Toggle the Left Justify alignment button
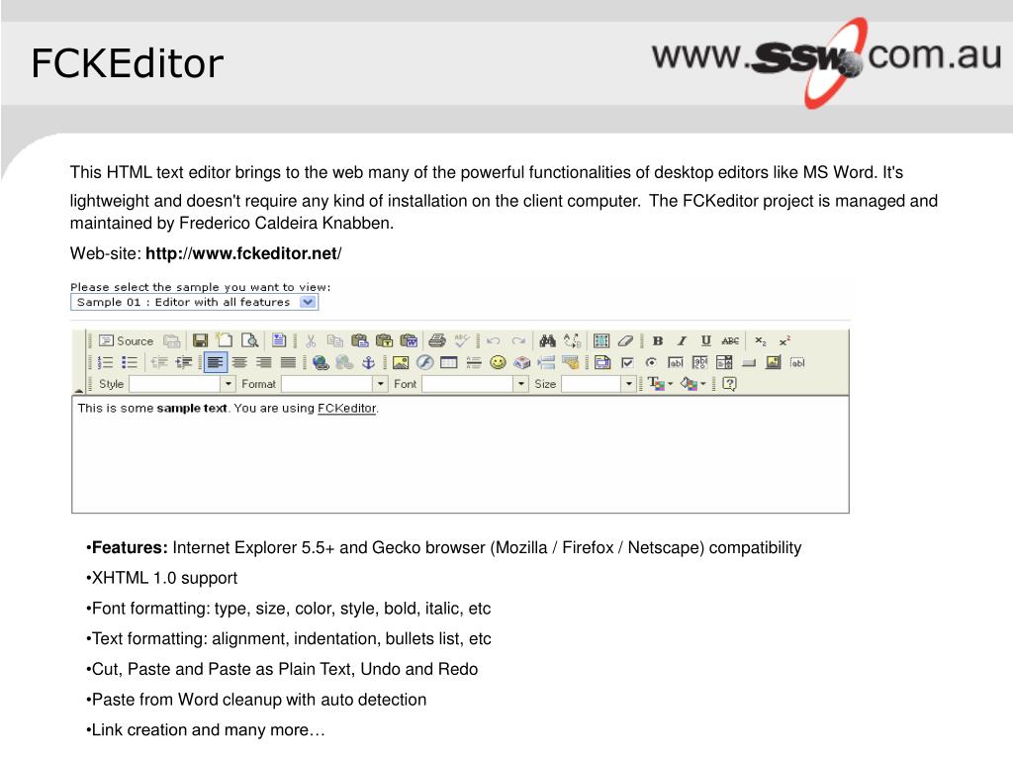Screen dimensions: 1013x760 pyautogui.click(x=215, y=362)
